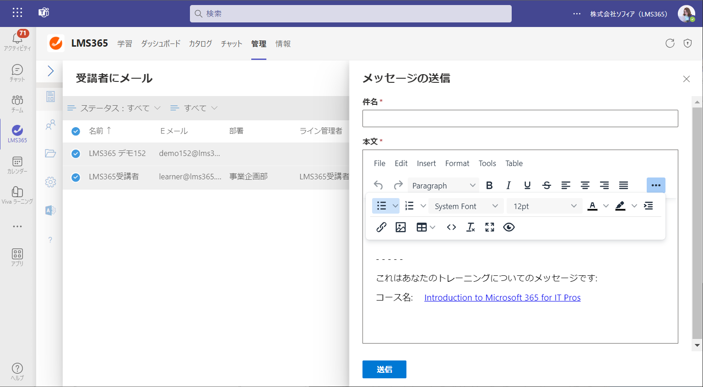703x387 pixels.
Task: Center align the text
Action: (x=585, y=185)
